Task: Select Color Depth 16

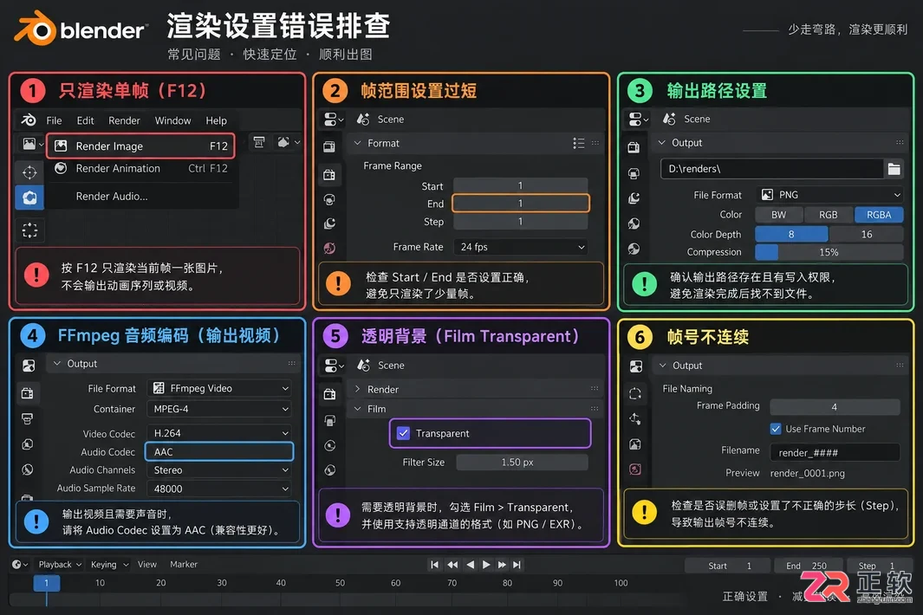Action: pyautogui.click(x=867, y=234)
